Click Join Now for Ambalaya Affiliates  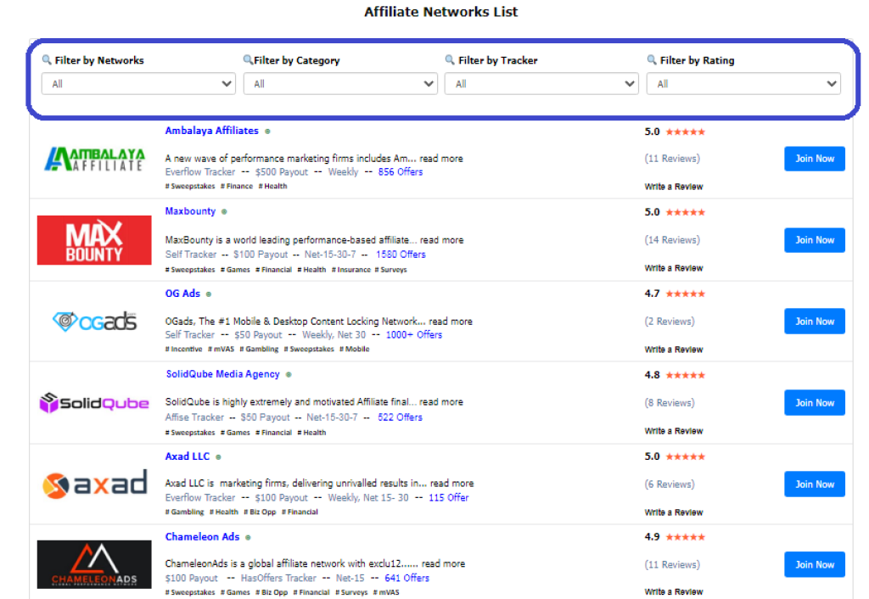click(814, 159)
